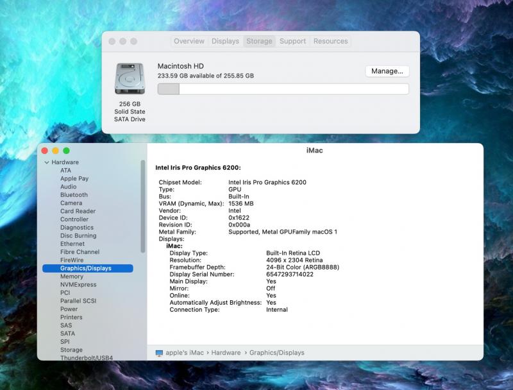
Task: Collapse the Hardware tree section
Action: point(47,162)
